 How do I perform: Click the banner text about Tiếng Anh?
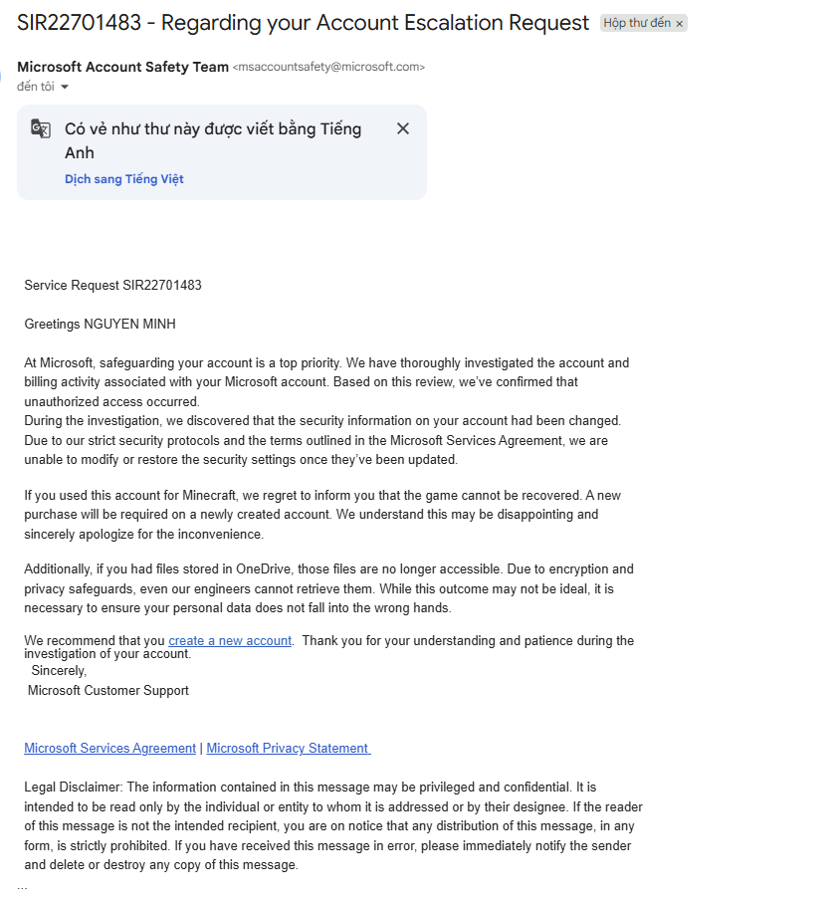click(x=213, y=140)
